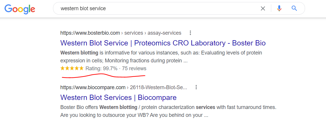
Task: Click bold 'Western blotting' in first snippet
Action: click(x=79, y=53)
